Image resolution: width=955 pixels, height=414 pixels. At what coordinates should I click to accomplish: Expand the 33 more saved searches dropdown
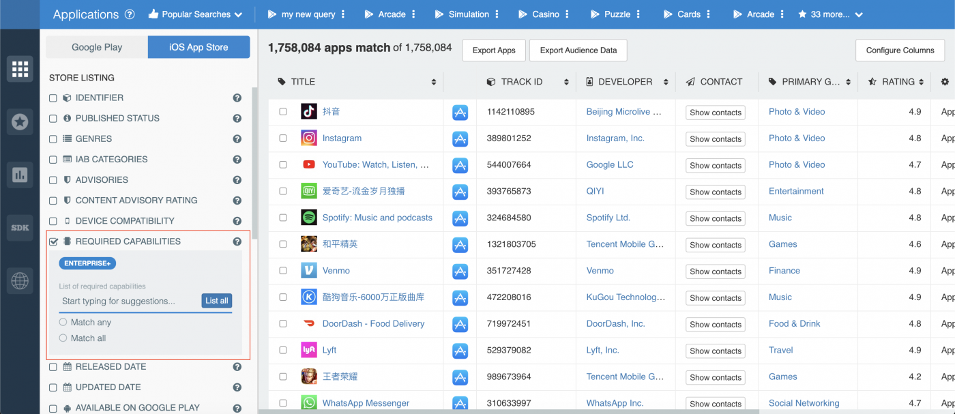pyautogui.click(x=829, y=14)
